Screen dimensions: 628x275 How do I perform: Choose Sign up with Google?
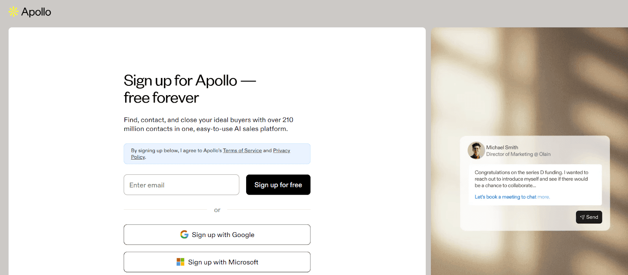[217, 235]
